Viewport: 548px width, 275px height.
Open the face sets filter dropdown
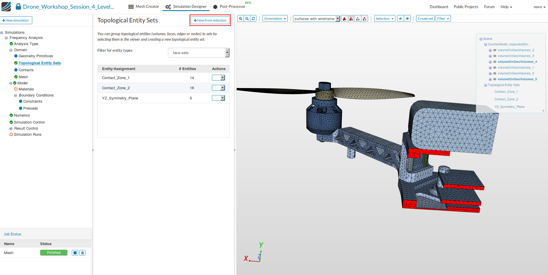tap(199, 53)
